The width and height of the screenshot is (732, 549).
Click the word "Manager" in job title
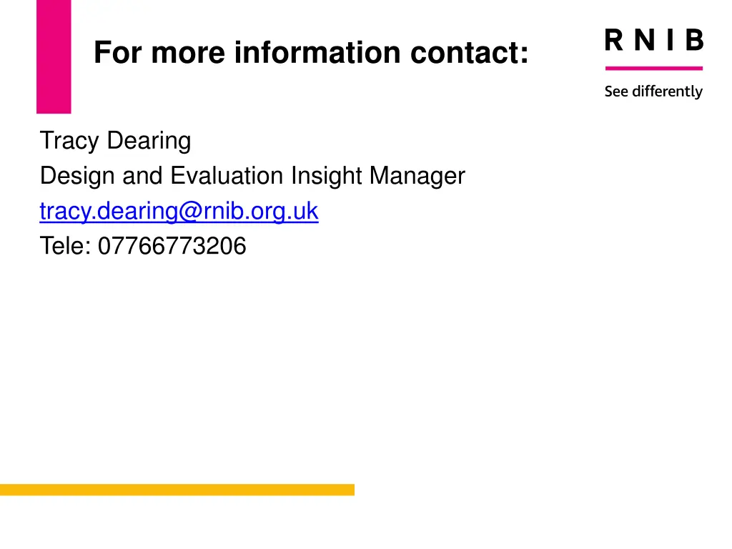[417, 176]
